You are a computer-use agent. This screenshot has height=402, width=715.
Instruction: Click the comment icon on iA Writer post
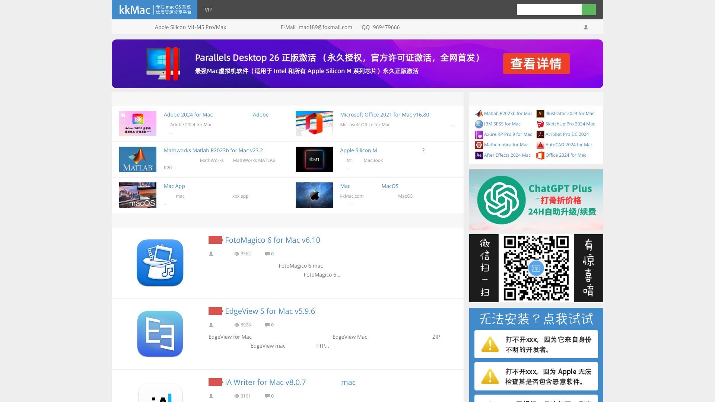click(x=267, y=396)
